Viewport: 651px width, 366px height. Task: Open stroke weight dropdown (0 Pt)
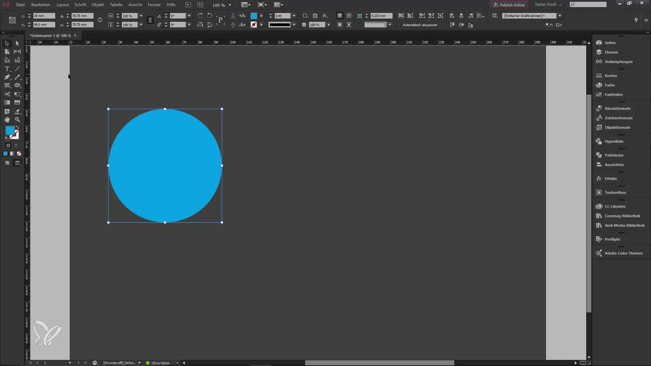294,16
